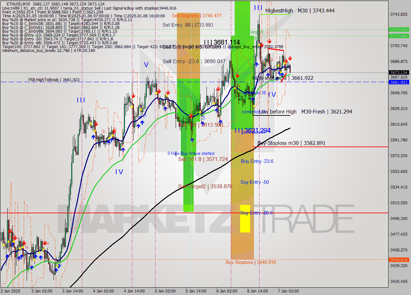This screenshot has height=295, width=411.
Task: Select the Sell Entry -88 label
Action: pos(188,25)
